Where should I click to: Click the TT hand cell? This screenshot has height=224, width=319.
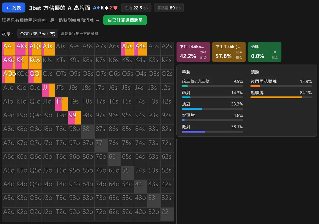(x=61, y=104)
